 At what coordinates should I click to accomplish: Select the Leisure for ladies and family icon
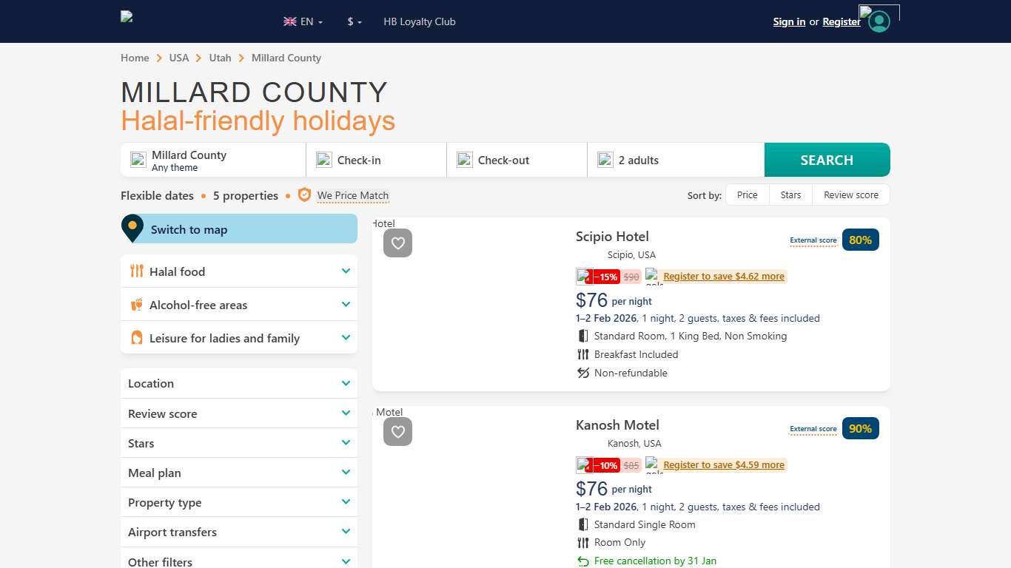click(137, 338)
